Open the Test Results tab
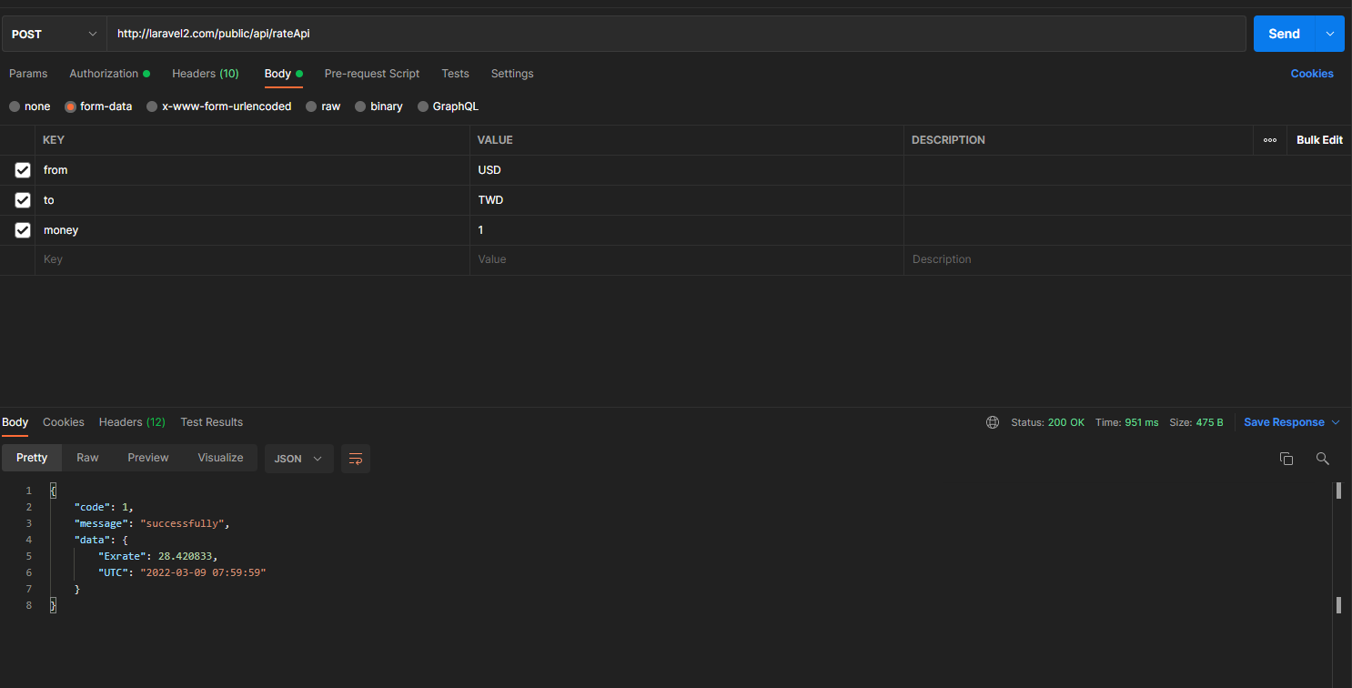The height and width of the screenshot is (688, 1352). pos(211,422)
